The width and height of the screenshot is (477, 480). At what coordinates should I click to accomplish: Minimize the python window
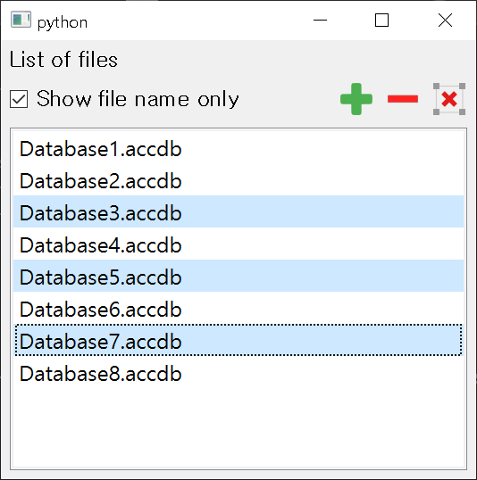pos(320,21)
